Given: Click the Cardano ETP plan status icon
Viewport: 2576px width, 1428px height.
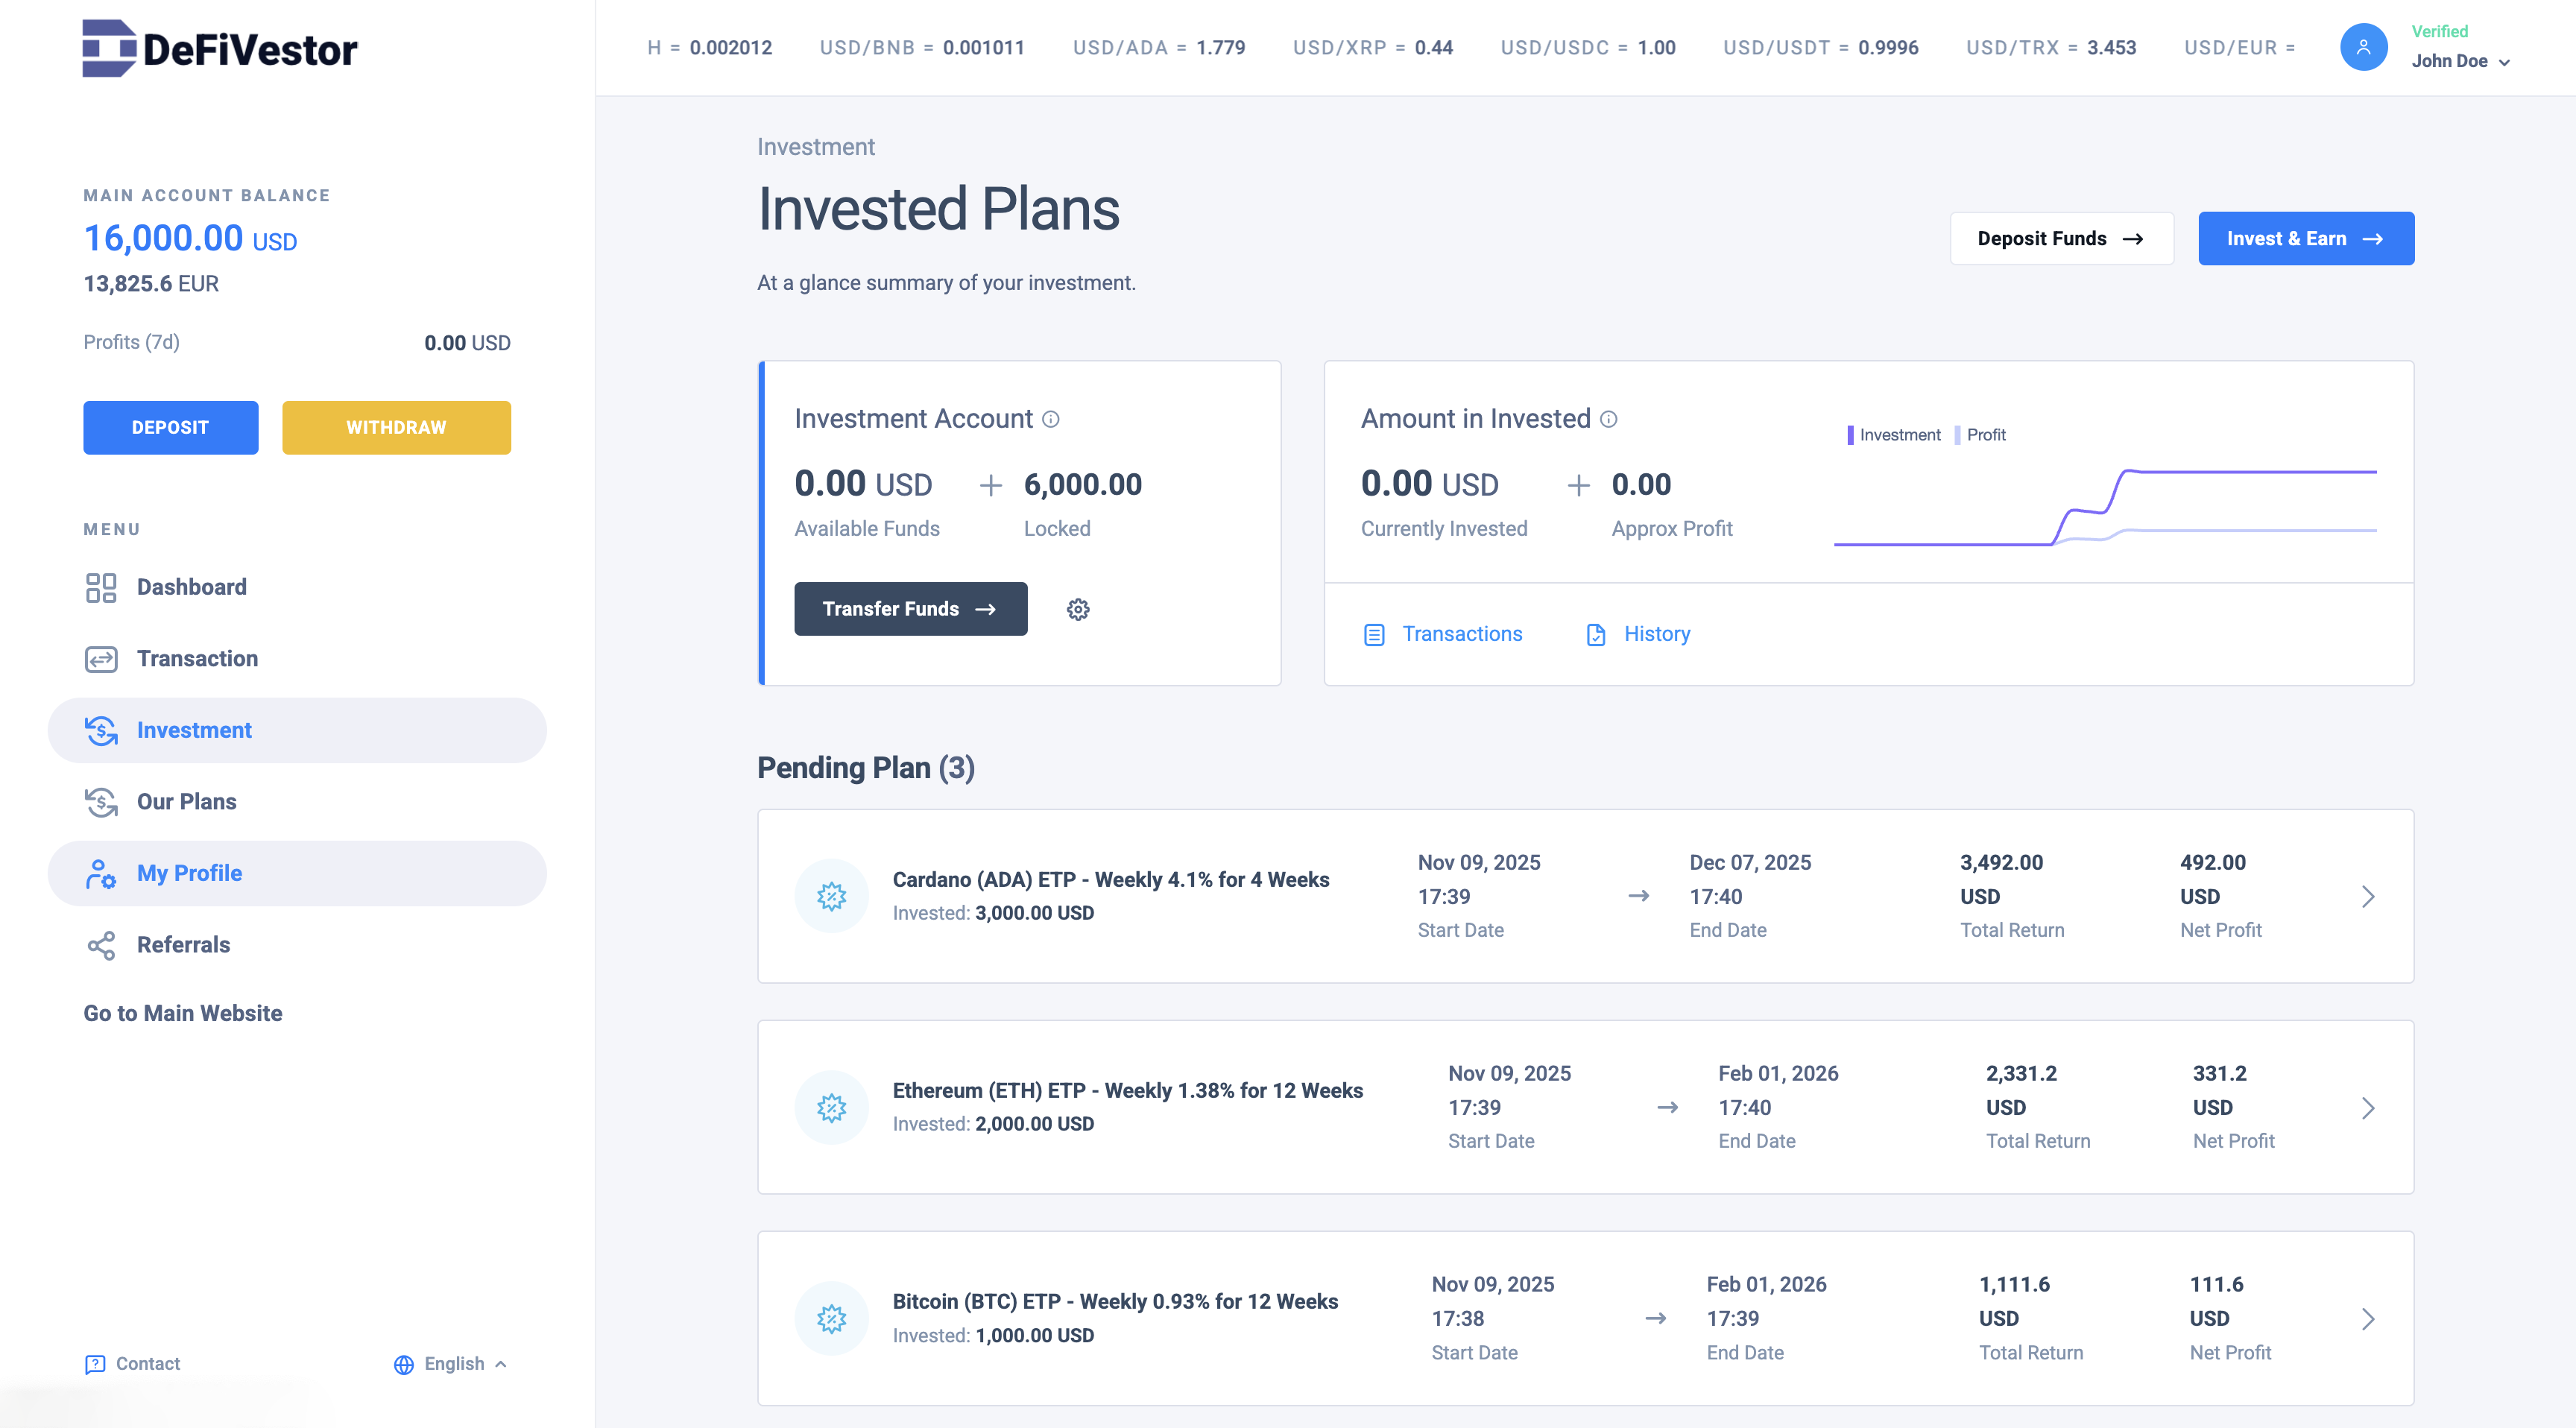Looking at the screenshot, I should [831, 896].
